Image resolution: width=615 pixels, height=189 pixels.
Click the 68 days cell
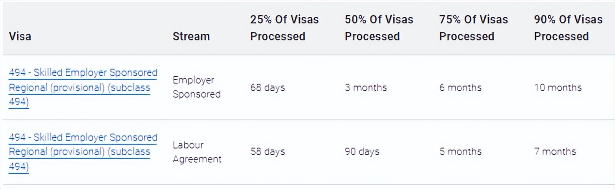[x=268, y=88]
